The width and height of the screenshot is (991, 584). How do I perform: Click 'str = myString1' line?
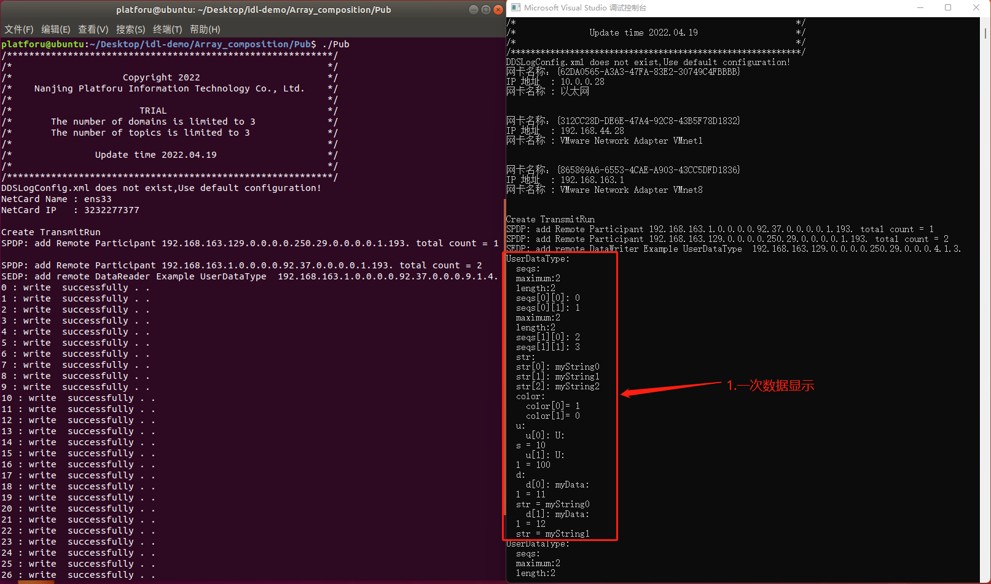click(x=553, y=534)
